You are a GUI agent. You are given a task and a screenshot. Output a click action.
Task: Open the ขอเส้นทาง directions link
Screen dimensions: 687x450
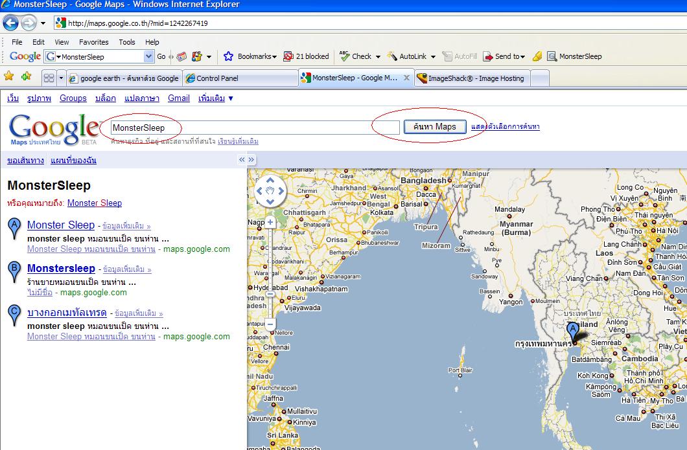point(25,160)
